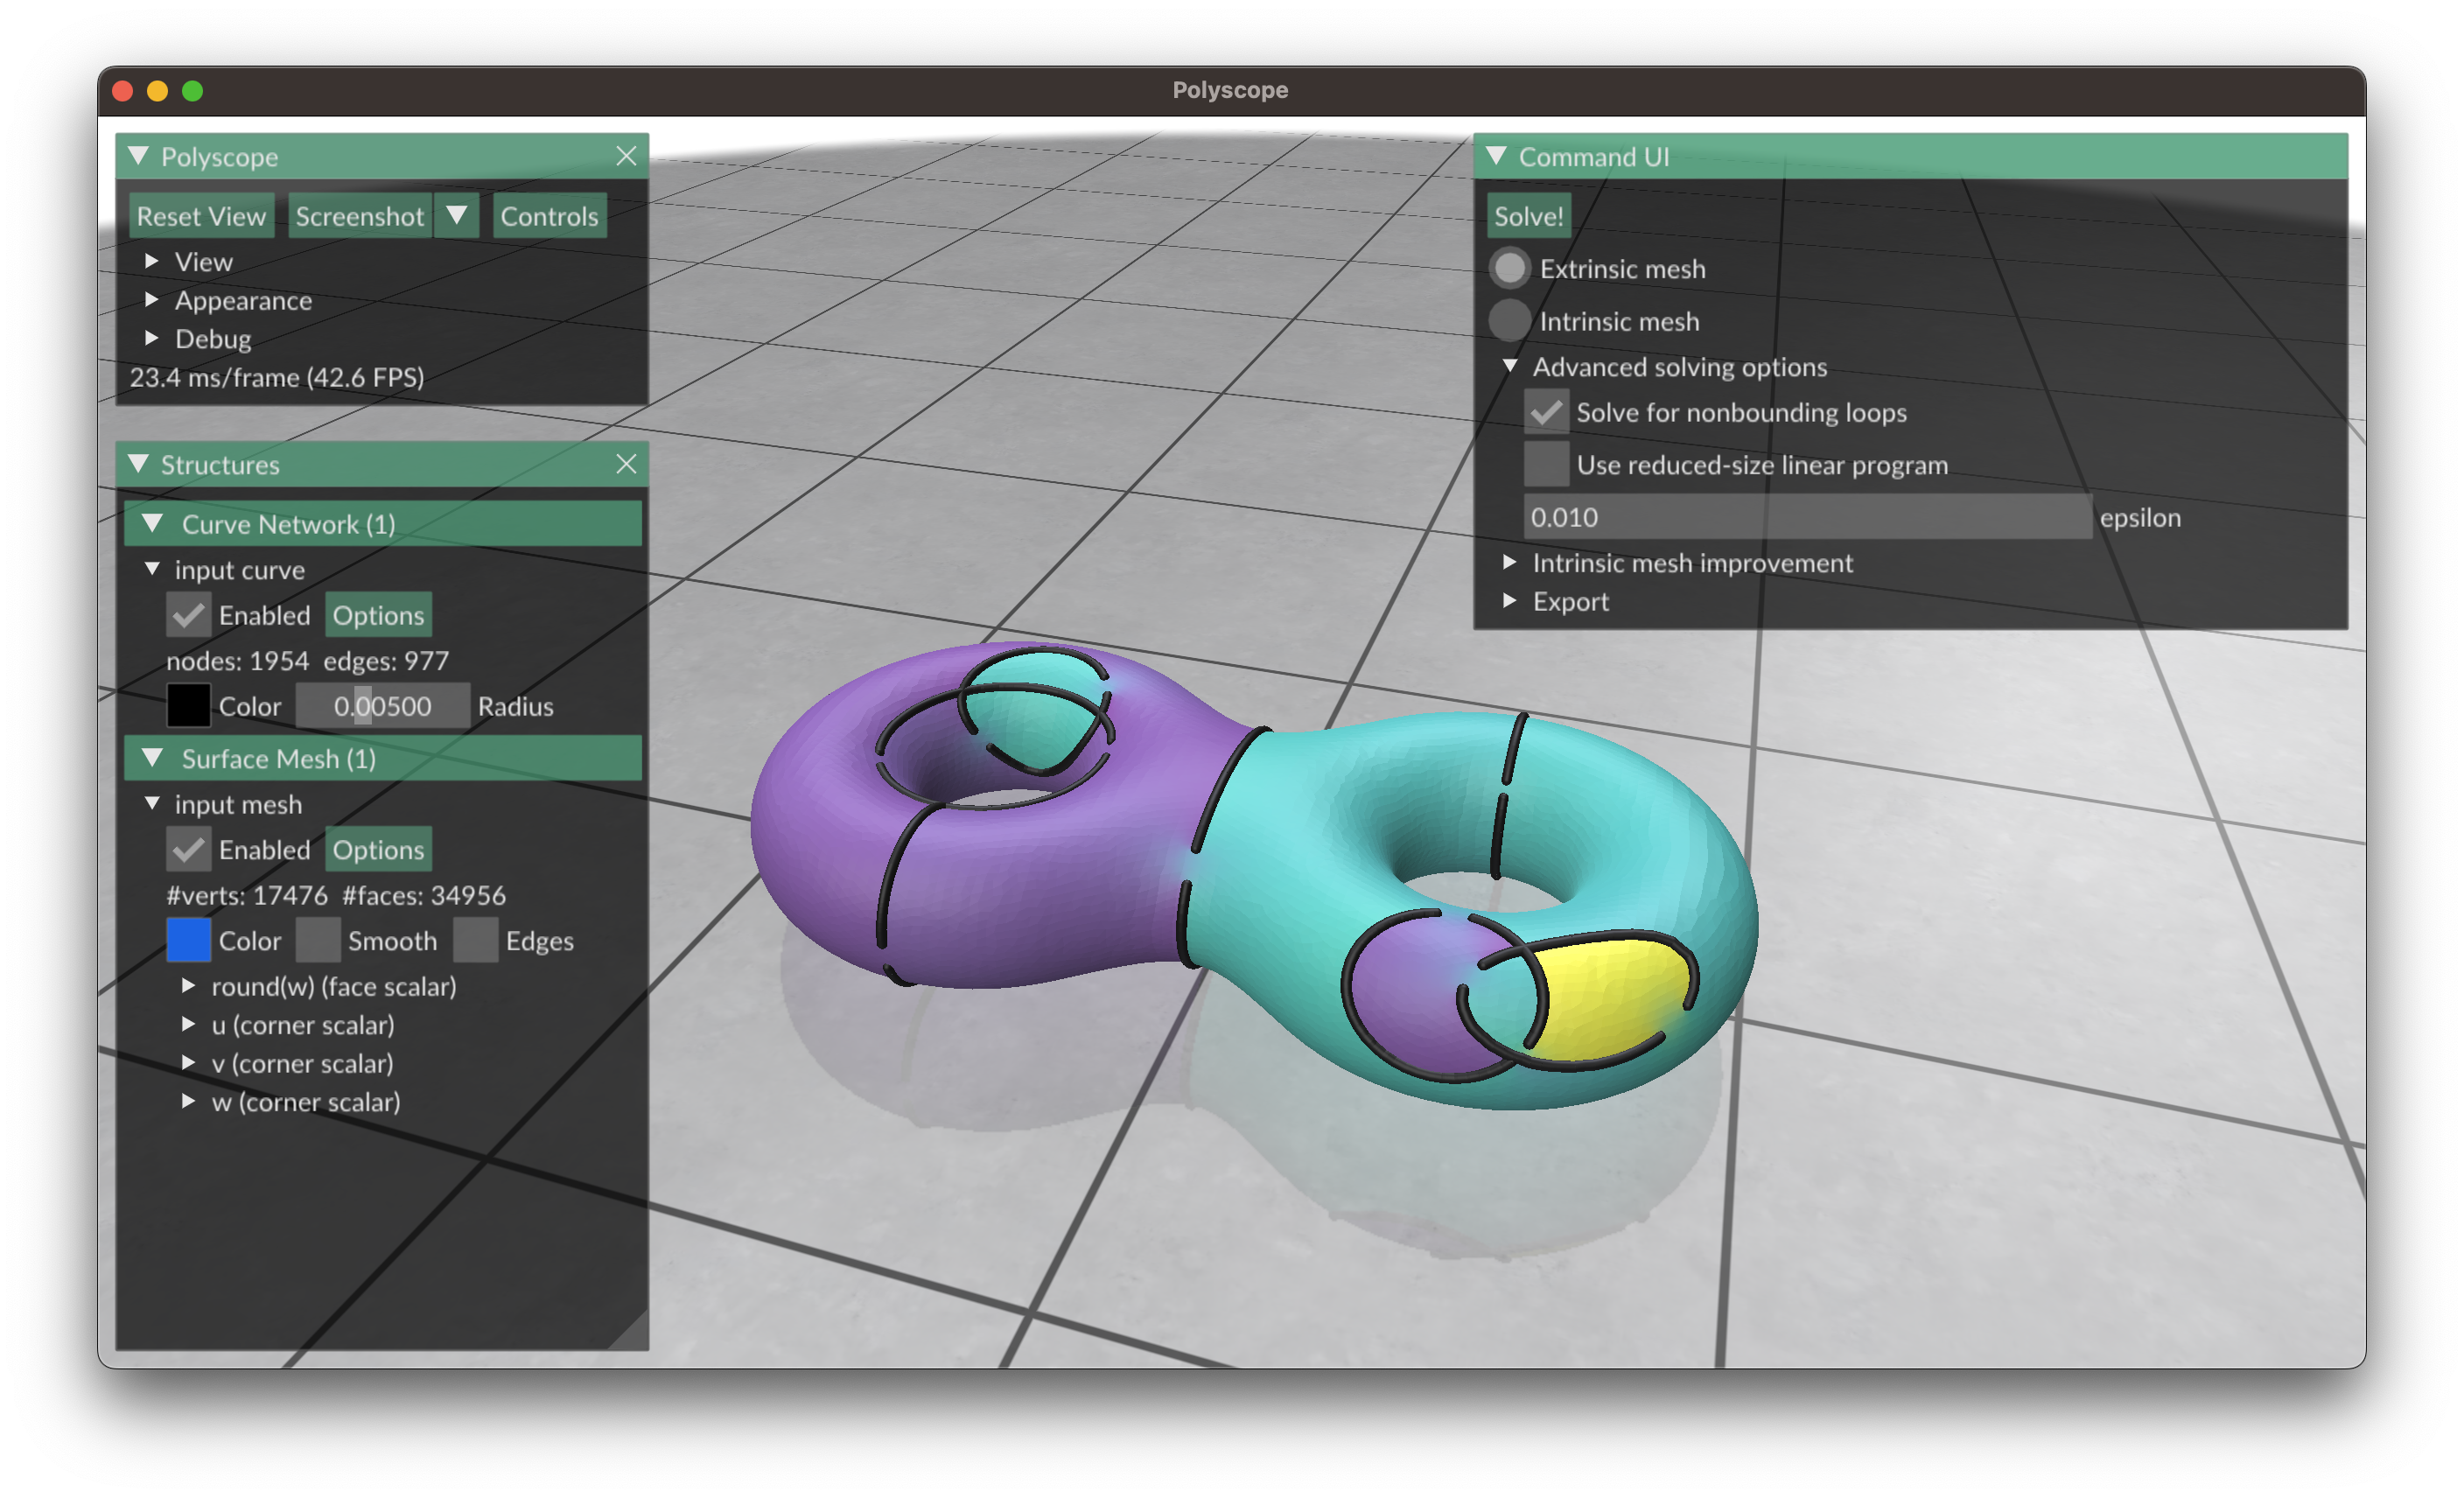Open Options for input curve
The height and width of the screenshot is (1498, 2464).
(x=378, y=615)
